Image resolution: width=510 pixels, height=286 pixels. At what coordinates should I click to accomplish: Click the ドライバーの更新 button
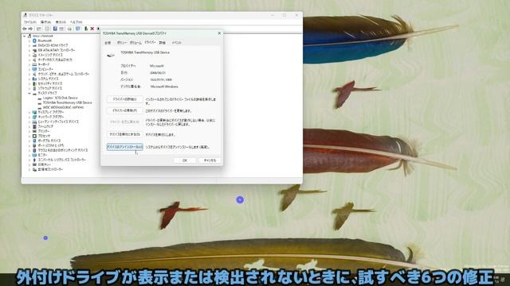pyautogui.click(x=124, y=111)
